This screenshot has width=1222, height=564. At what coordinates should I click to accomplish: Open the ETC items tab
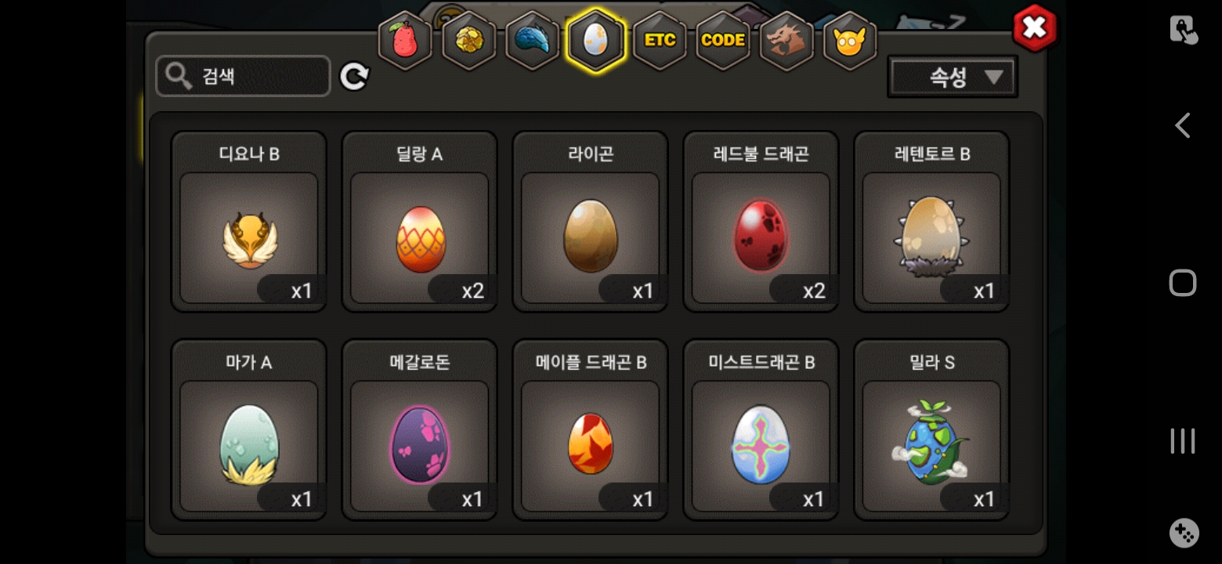[x=660, y=41]
